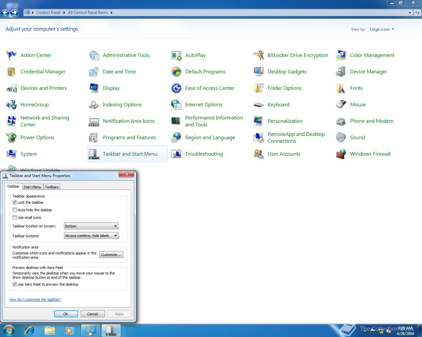
Task: Open the Device Manager icon
Action: point(341,72)
